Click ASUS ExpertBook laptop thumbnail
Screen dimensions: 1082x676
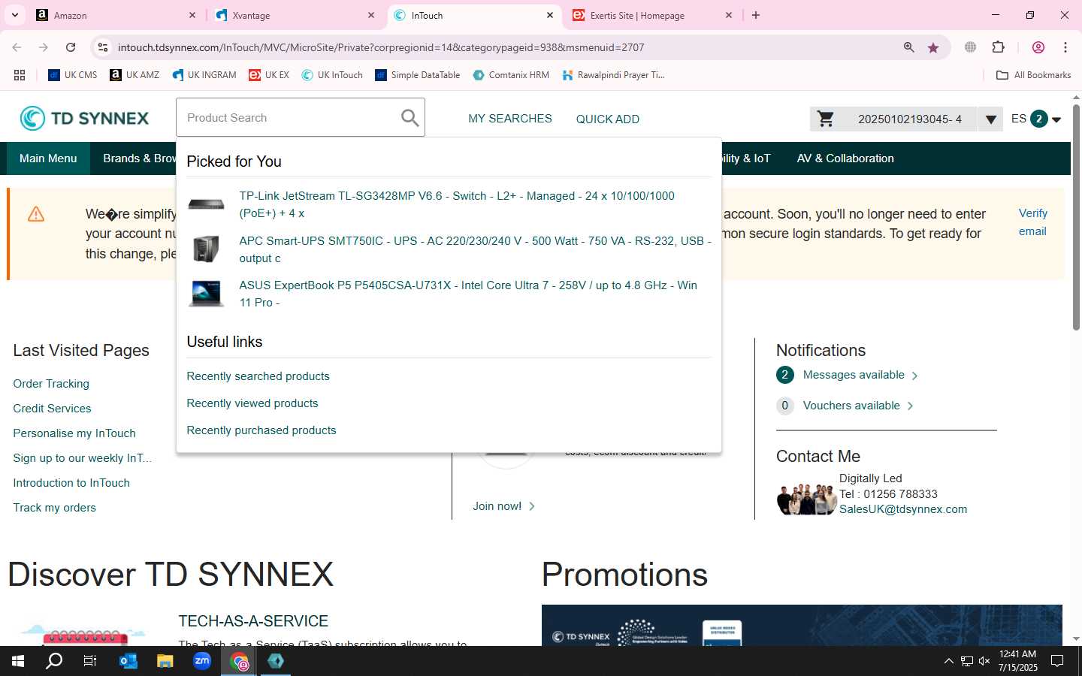(206, 293)
